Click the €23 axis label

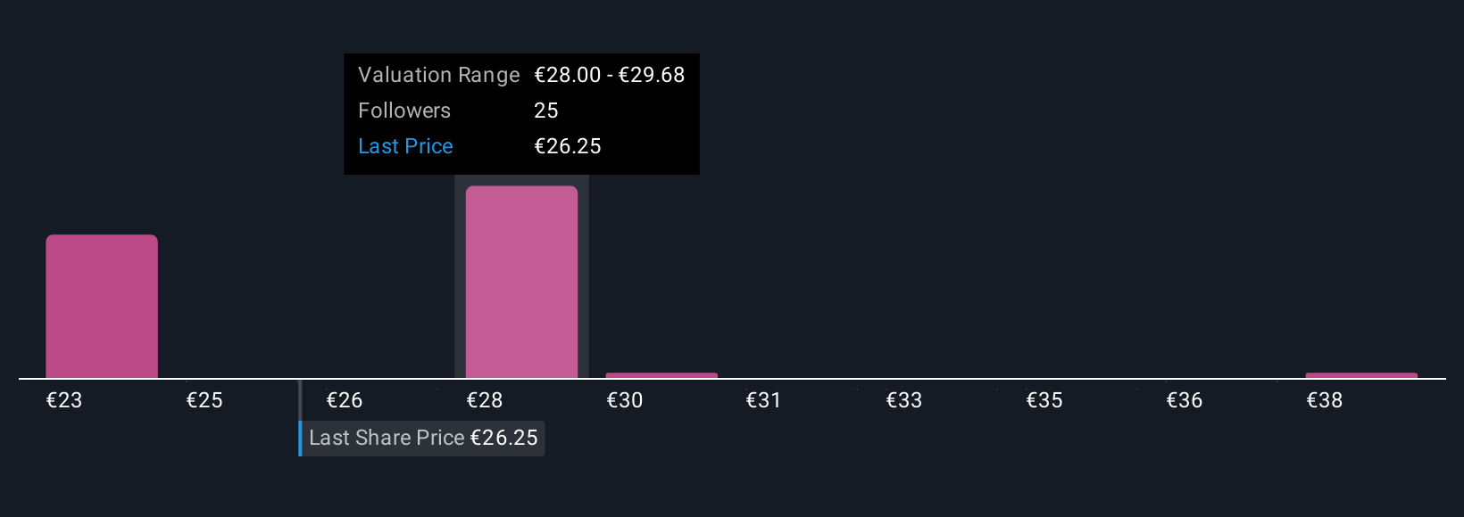(x=64, y=400)
